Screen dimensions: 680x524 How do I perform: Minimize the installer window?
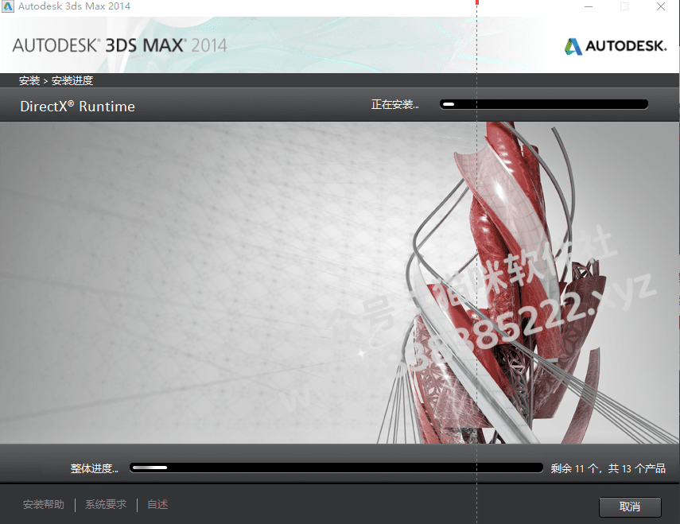(x=589, y=6)
